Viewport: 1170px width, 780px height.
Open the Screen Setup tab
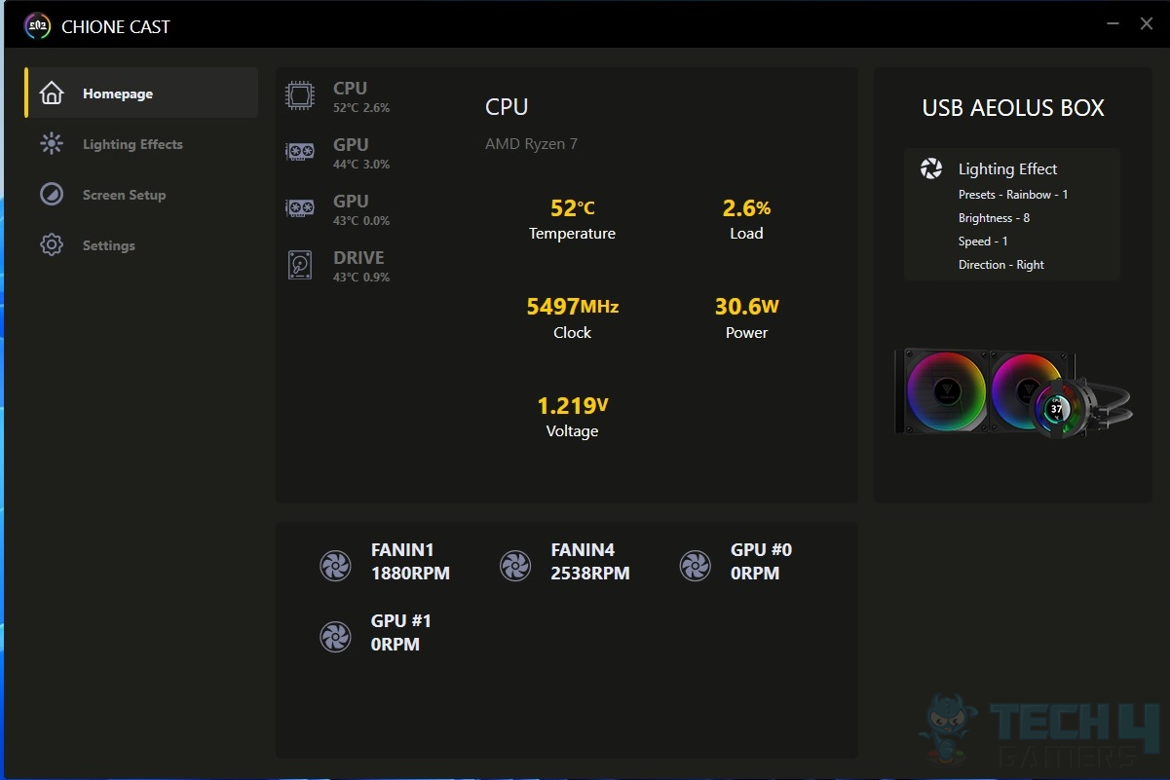click(x=141, y=195)
